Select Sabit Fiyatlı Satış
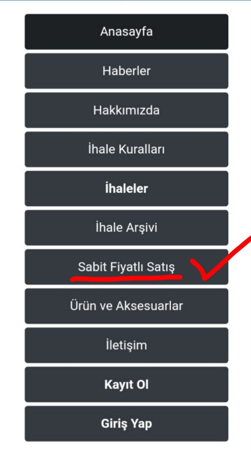This screenshot has width=251, height=452. tap(126, 267)
